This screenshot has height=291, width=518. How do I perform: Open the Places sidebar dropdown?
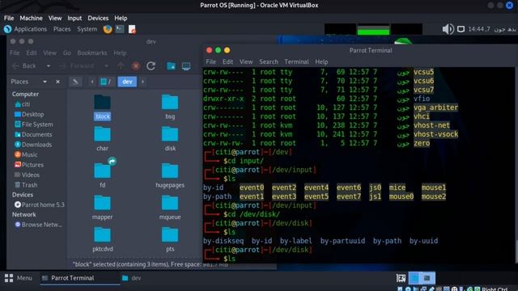(x=45, y=82)
